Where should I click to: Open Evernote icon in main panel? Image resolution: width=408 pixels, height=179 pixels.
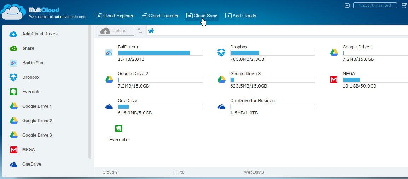click(x=119, y=129)
